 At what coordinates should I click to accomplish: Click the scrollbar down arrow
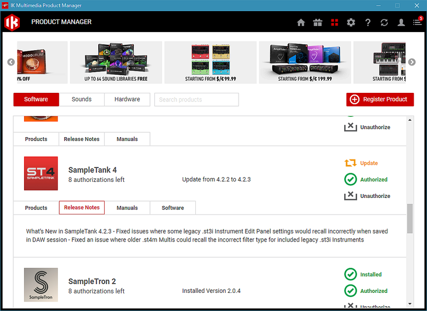pos(410,304)
